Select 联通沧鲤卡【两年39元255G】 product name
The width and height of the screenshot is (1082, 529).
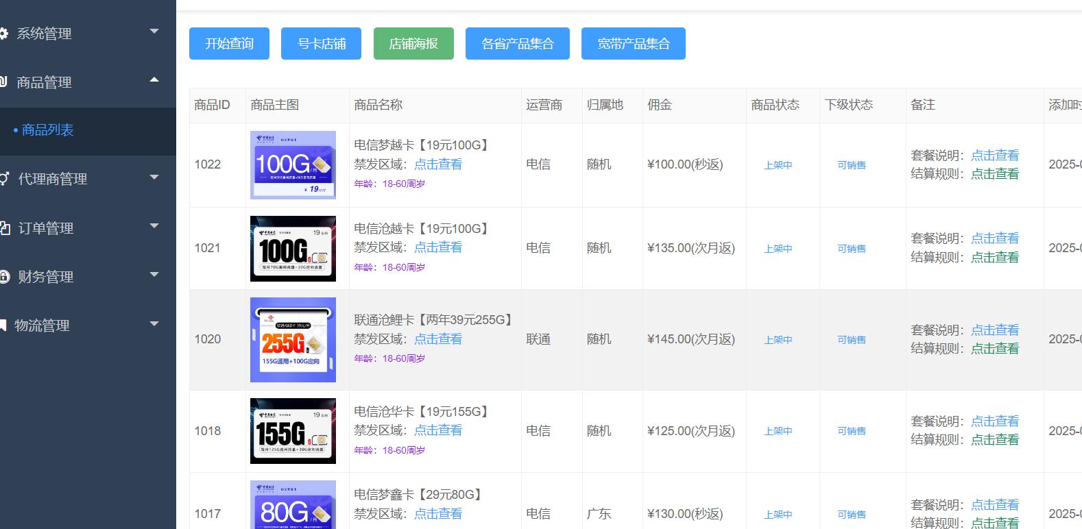pyautogui.click(x=435, y=320)
